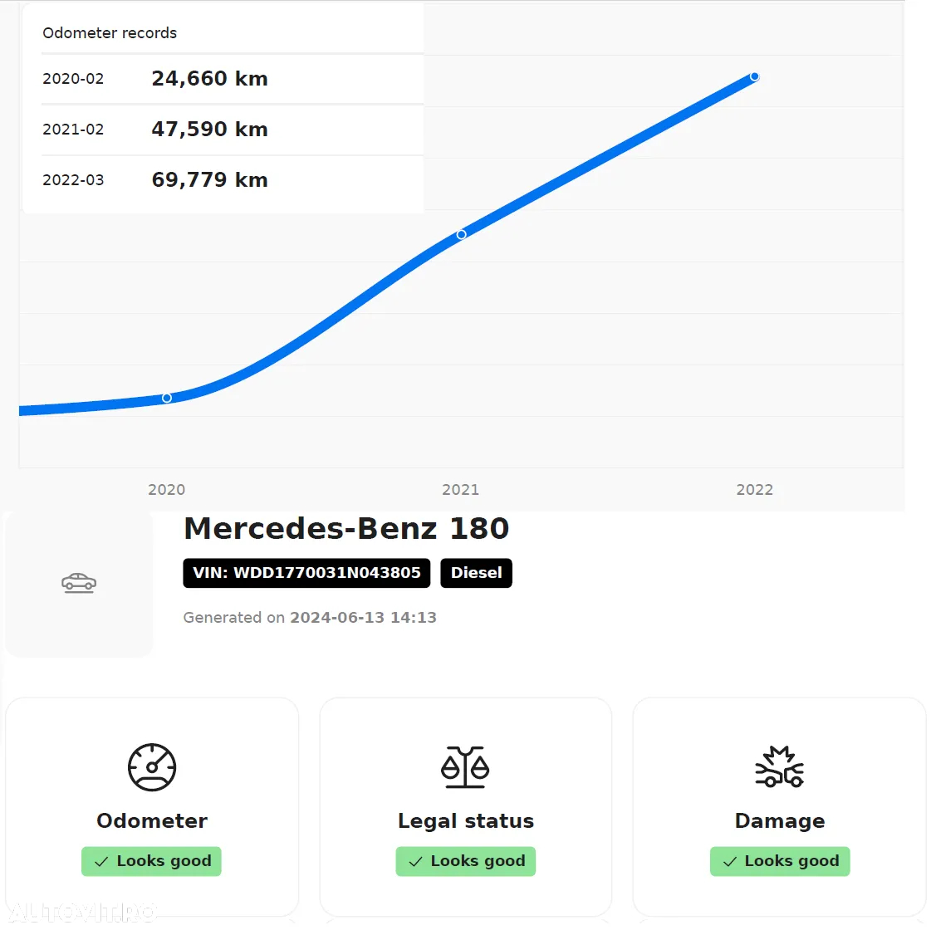Click Looks good badge under Legal status
This screenshot has width=931, height=930.
pyautogui.click(x=465, y=861)
